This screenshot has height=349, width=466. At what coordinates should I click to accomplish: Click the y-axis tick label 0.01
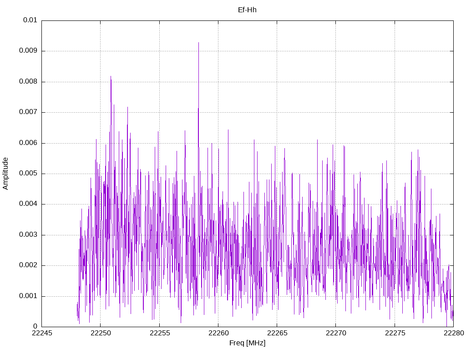pyautogui.click(x=30, y=20)
